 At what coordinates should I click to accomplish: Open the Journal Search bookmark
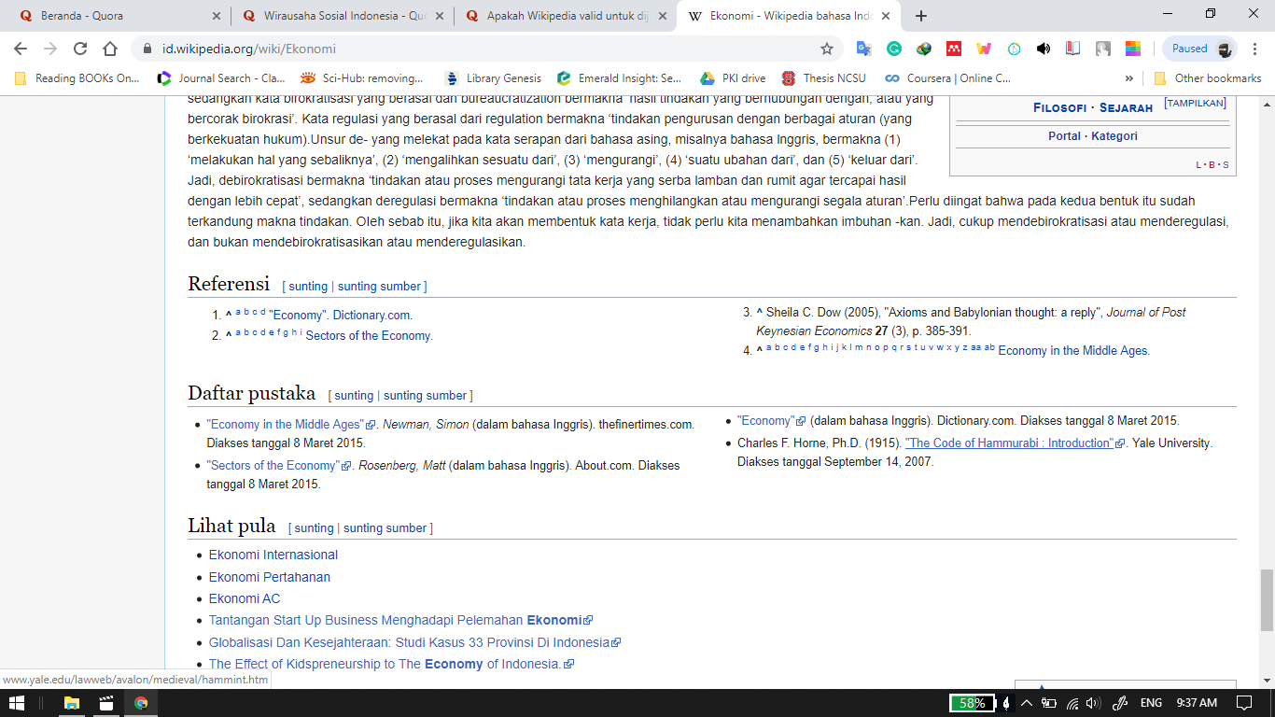click(221, 78)
